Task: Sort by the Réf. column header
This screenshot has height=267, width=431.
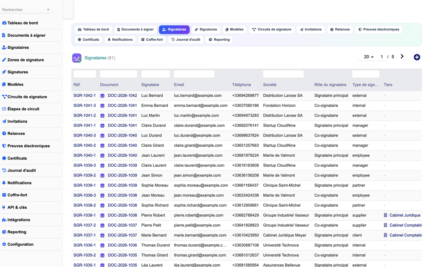Action: [x=77, y=85]
